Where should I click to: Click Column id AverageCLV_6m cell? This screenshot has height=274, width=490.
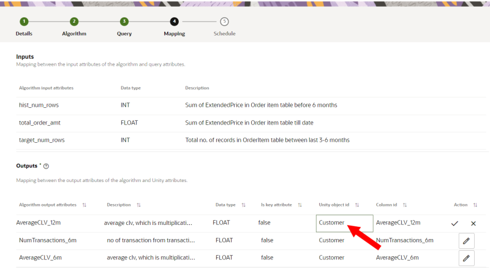coord(397,257)
